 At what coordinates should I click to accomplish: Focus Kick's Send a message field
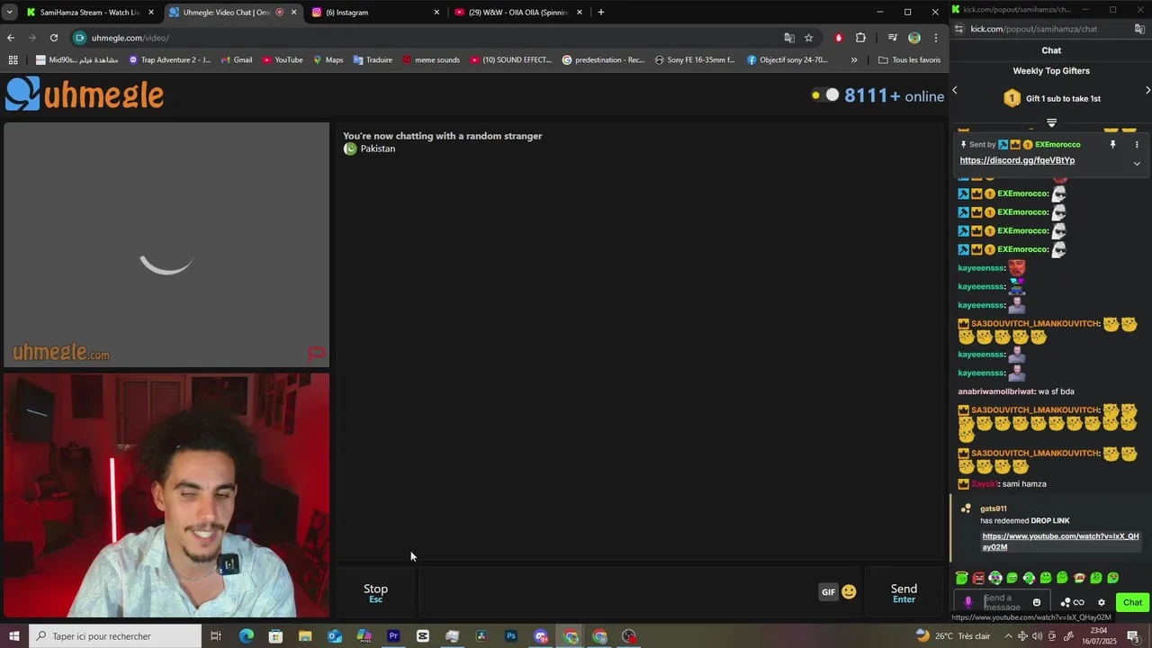click(x=1004, y=603)
